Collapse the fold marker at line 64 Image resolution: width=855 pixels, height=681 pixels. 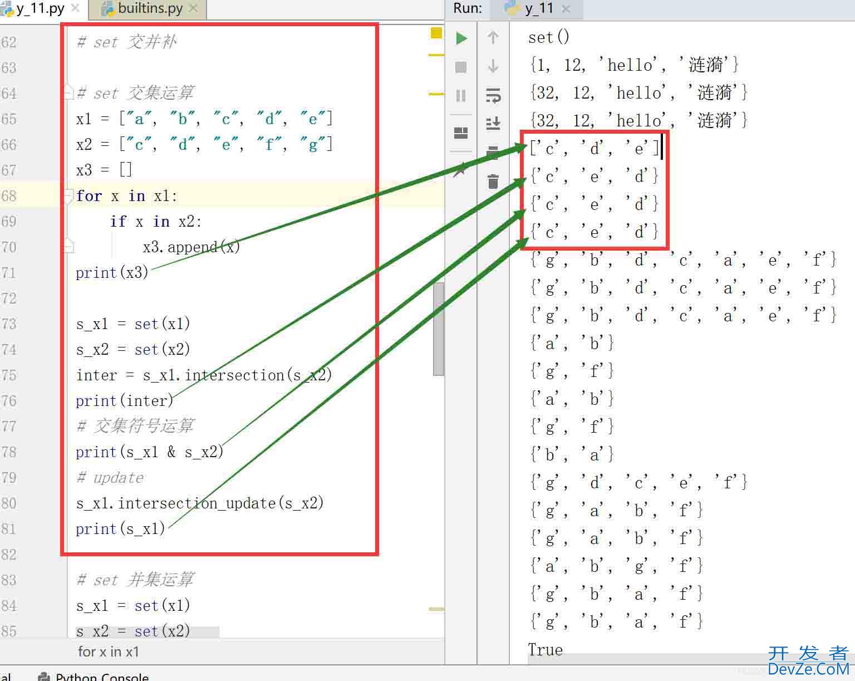tap(68, 92)
